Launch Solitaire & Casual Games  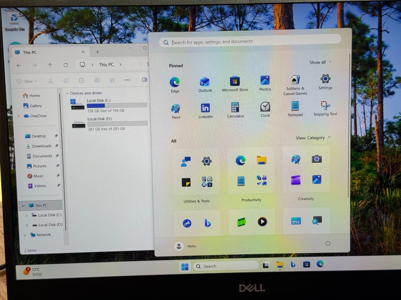point(295,85)
